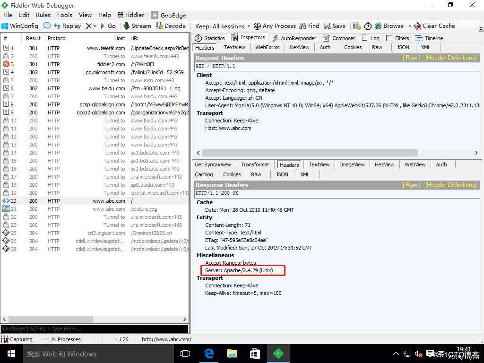Viewport: 484px width, 363px height.
Task: Open the Rules menu
Action: tap(43, 15)
